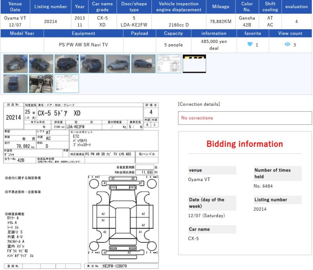The image size is (313, 270).
Task: Click the large auction sheet image
Action: [x=81, y=186]
